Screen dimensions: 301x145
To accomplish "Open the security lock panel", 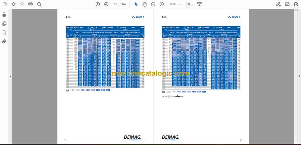I will point(4,15).
